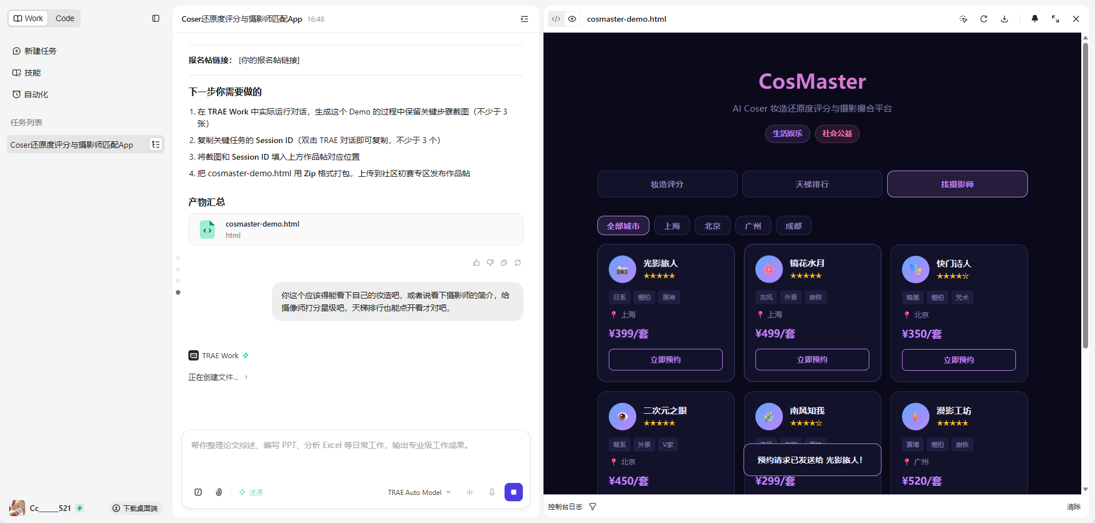
Task: Open the 技能 skills page
Action: (x=27, y=73)
